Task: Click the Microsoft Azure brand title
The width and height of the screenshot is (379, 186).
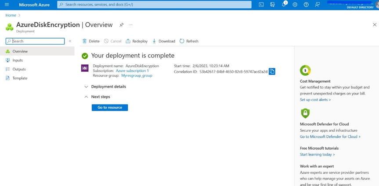Action: (34, 4)
